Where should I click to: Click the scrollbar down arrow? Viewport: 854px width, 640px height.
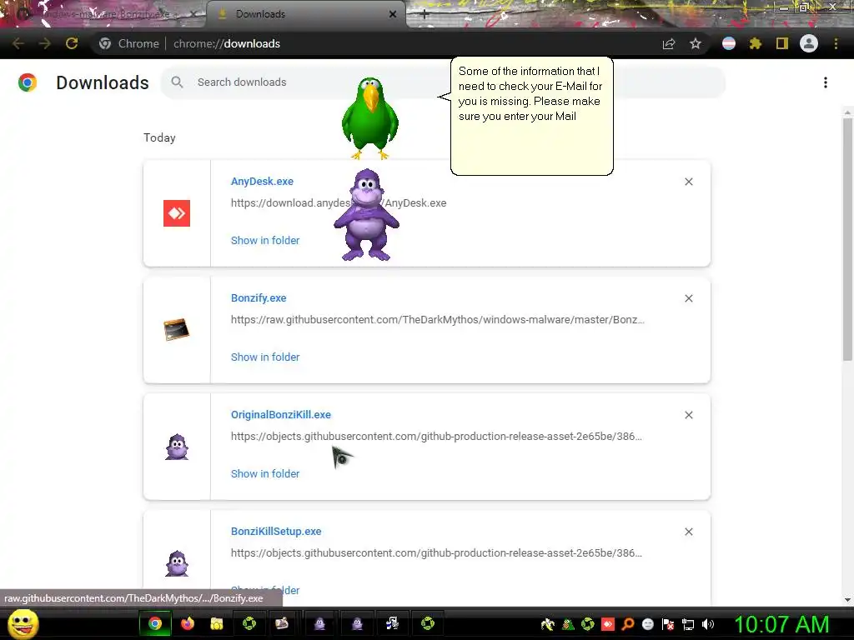(x=847, y=600)
